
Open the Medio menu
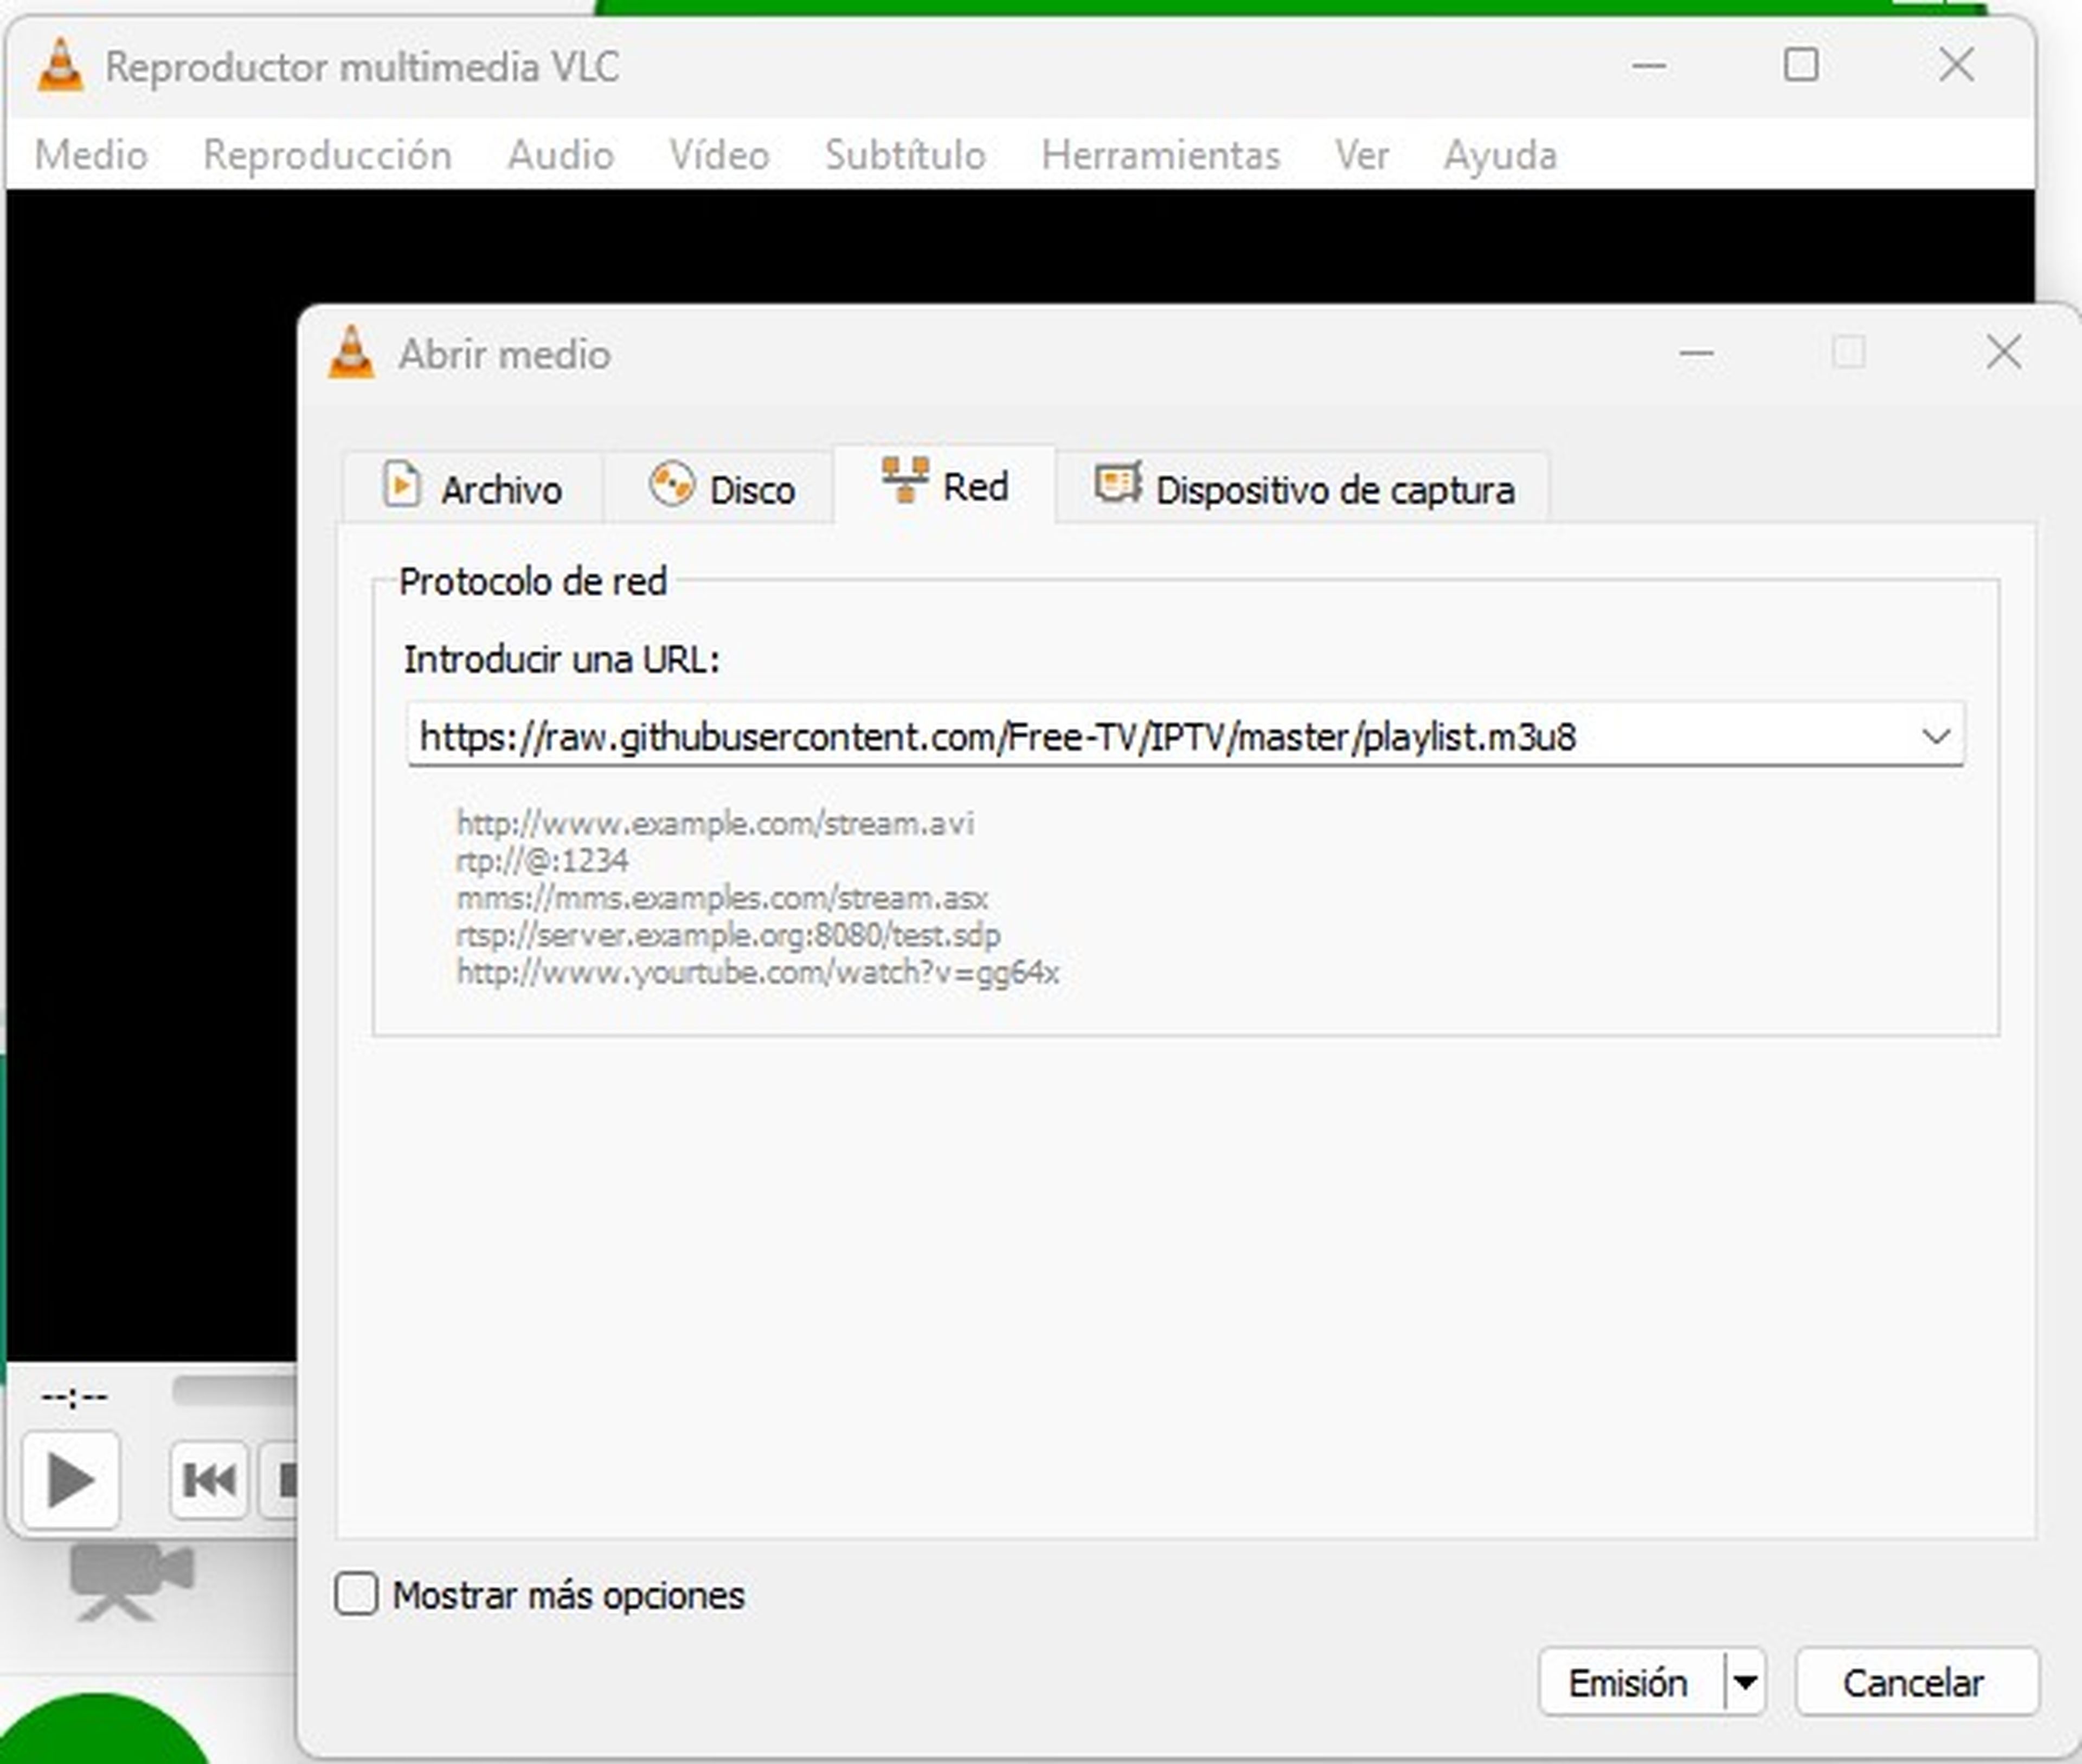[x=91, y=155]
